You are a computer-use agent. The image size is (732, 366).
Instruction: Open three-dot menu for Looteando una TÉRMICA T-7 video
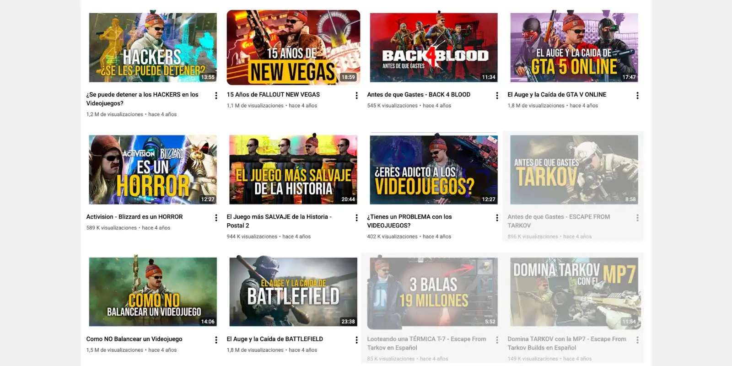pyautogui.click(x=497, y=340)
